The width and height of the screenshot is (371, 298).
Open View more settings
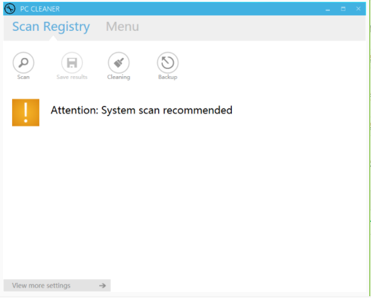(57, 285)
